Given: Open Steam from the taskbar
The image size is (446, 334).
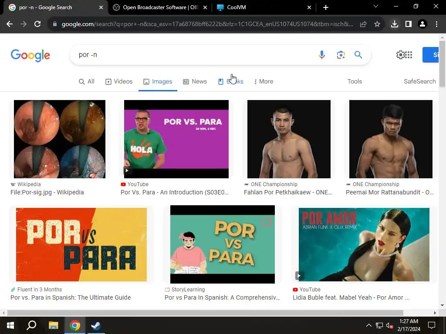Looking at the screenshot, I should coord(96,325).
